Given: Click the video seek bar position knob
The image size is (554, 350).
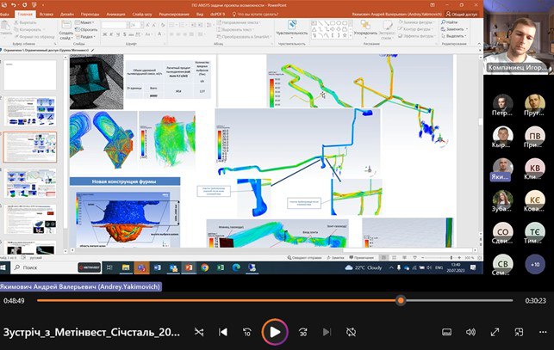Looking at the screenshot, I should (401, 300).
